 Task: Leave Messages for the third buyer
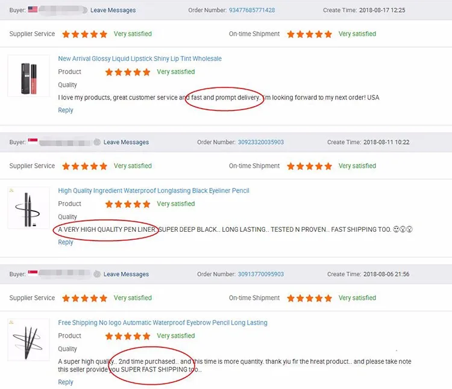pos(126,274)
